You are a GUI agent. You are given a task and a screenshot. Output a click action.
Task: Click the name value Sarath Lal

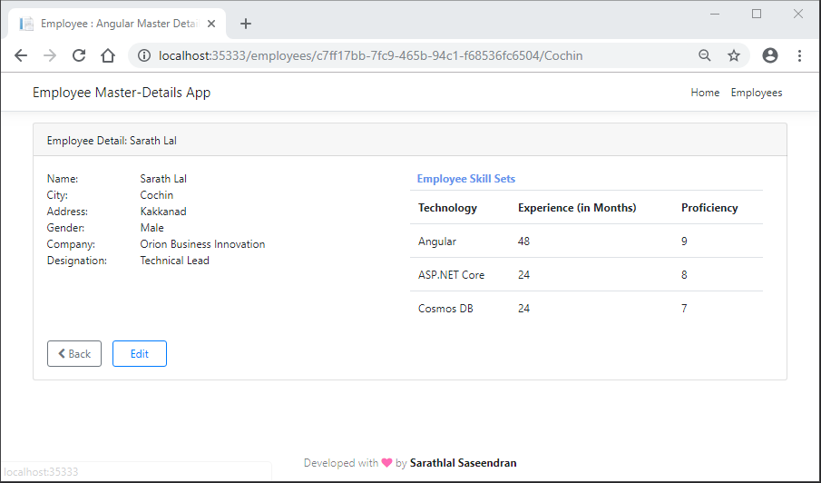tap(163, 179)
